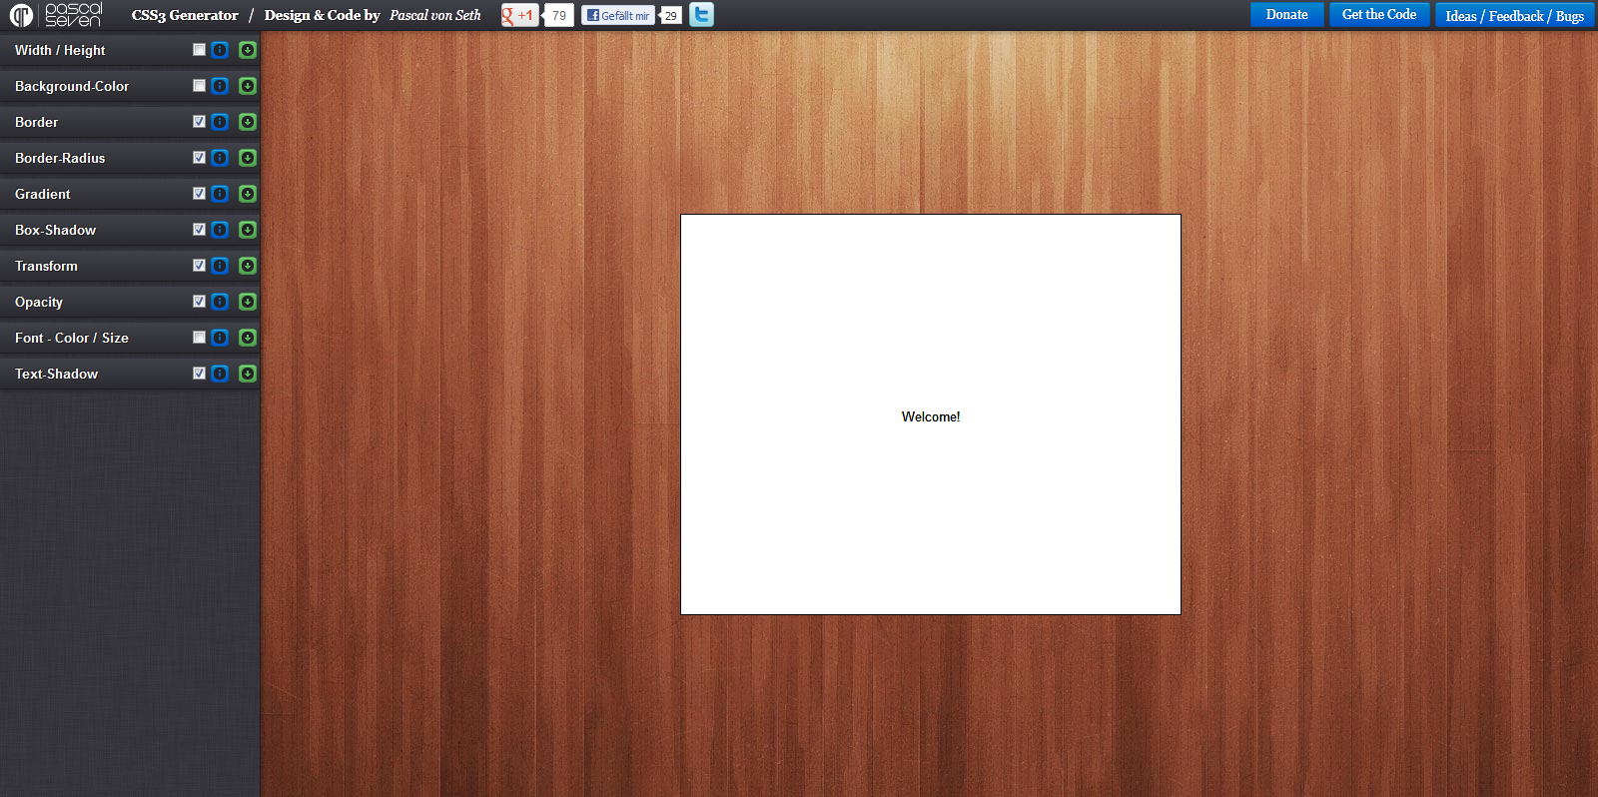
Task: Select the Box-Shadow panel label
Action: click(56, 230)
